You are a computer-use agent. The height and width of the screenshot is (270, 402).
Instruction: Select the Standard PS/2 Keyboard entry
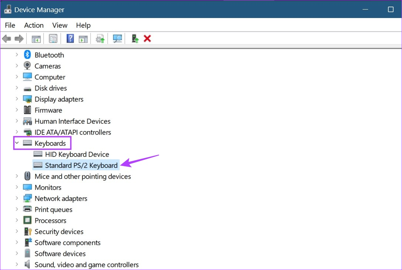coord(76,165)
